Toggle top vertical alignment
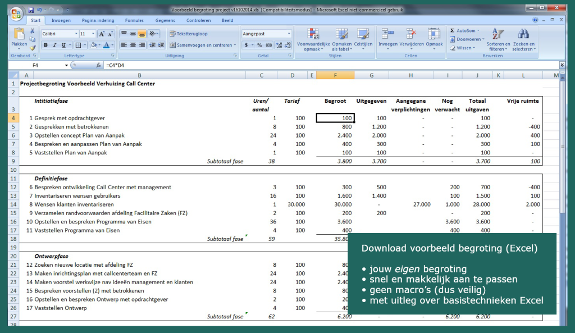This screenshot has height=333, width=575. point(124,34)
